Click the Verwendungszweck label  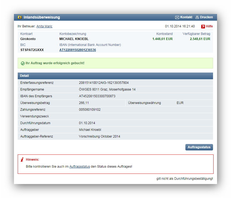(34, 116)
